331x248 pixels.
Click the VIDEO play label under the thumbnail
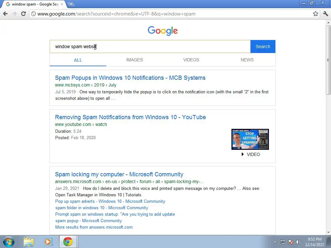[x=251, y=154]
